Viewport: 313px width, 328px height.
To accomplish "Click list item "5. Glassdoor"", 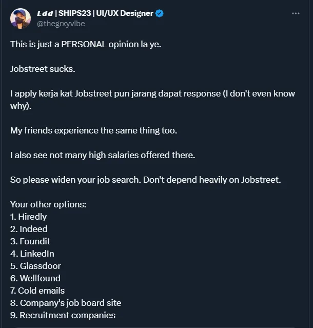I will pos(35,266).
